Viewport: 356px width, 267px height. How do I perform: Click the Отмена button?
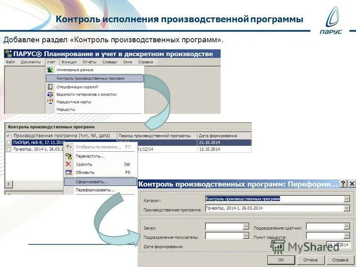pos(311,260)
